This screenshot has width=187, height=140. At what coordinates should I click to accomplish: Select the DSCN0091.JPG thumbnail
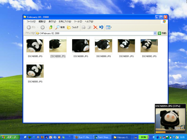coord(126,46)
